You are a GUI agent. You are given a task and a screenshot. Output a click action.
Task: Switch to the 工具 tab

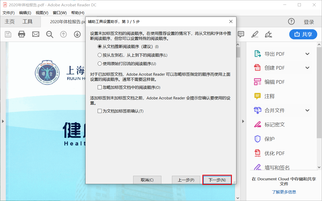tap(27, 22)
